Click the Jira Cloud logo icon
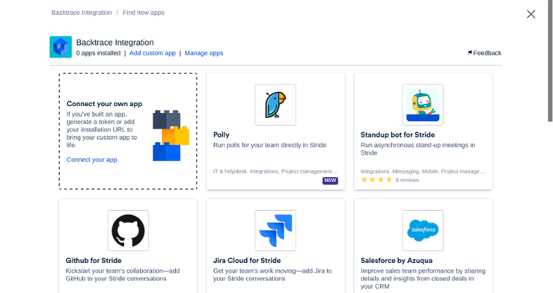 pos(275,230)
